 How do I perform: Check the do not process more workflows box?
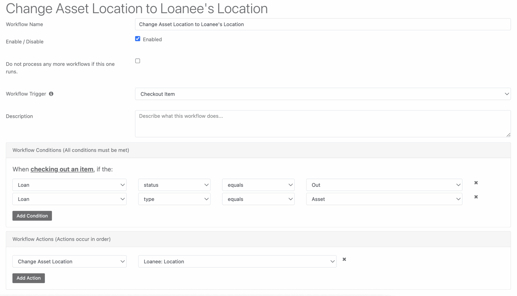point(138,61)
